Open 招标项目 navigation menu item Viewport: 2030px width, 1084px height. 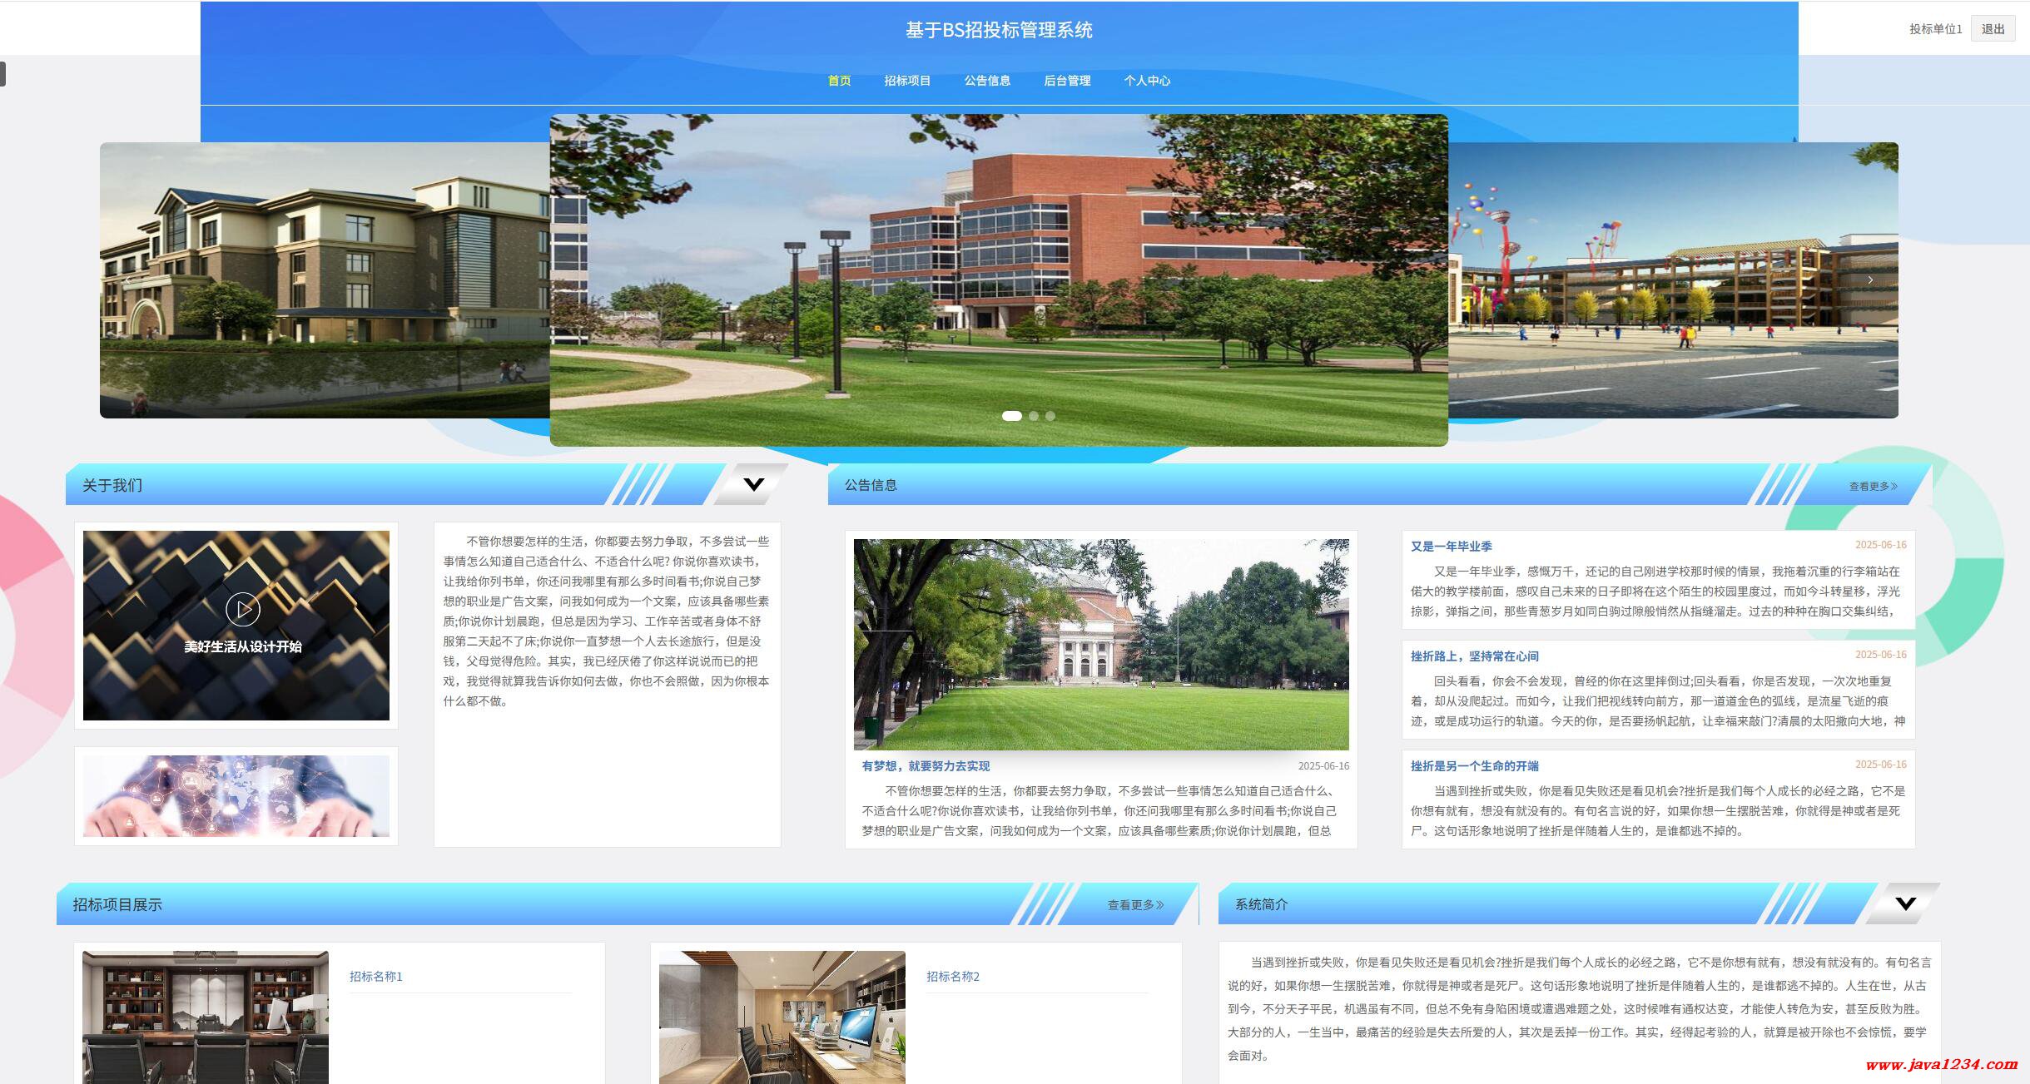[907, 81]
